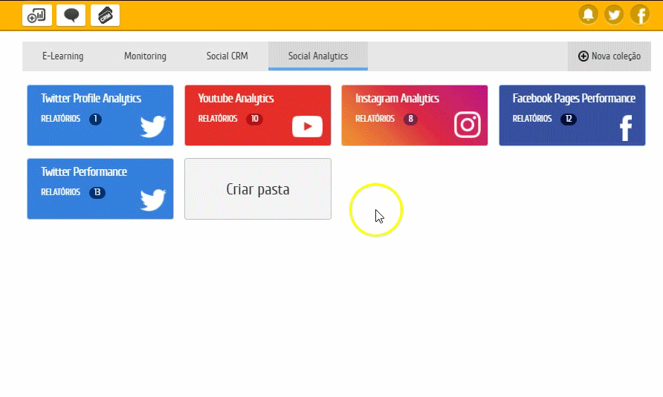Click the Nova coleção button

point(609,56)
